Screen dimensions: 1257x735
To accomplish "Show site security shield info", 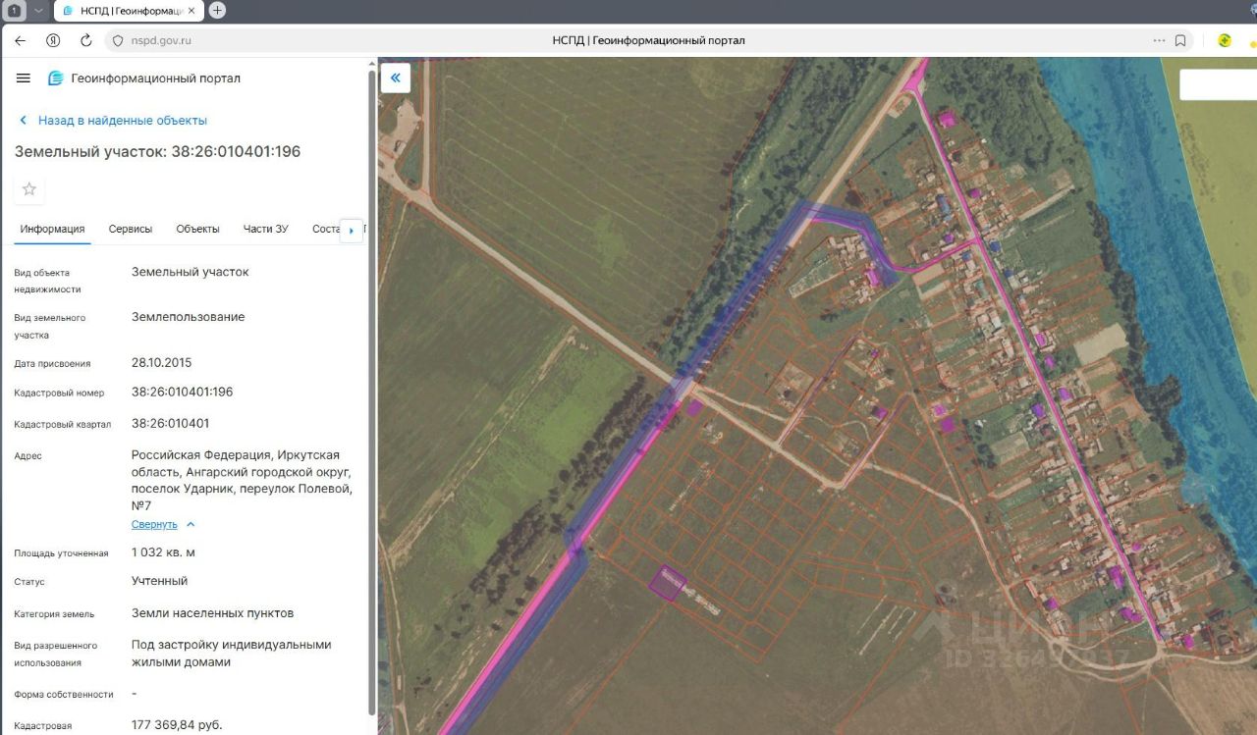I will pos(118,40).
